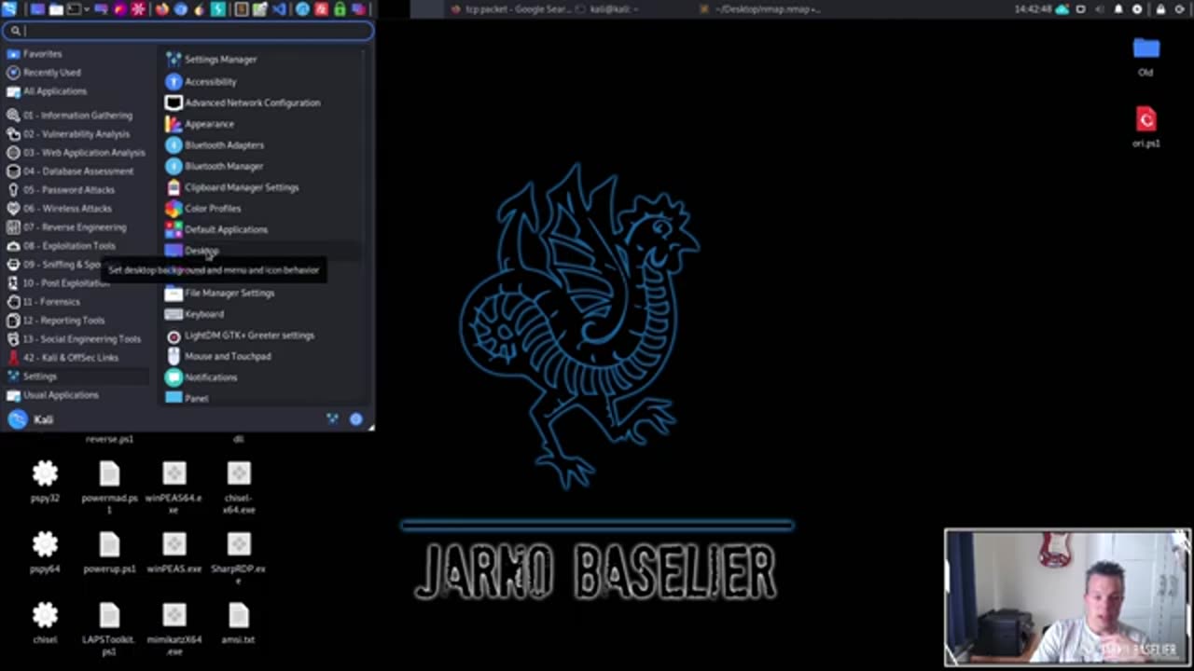Open the file manager launcher in the top panel
Image resolution: width=1194 pixels, height=671 pixels.
tap(56, 9)
